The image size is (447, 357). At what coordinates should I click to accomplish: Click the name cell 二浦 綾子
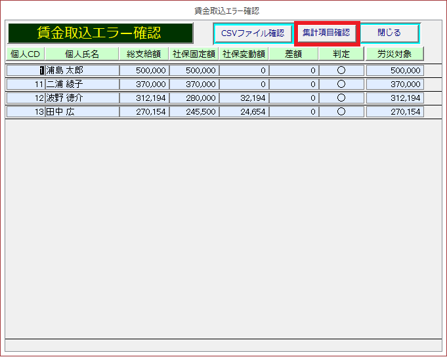[82, 84]
